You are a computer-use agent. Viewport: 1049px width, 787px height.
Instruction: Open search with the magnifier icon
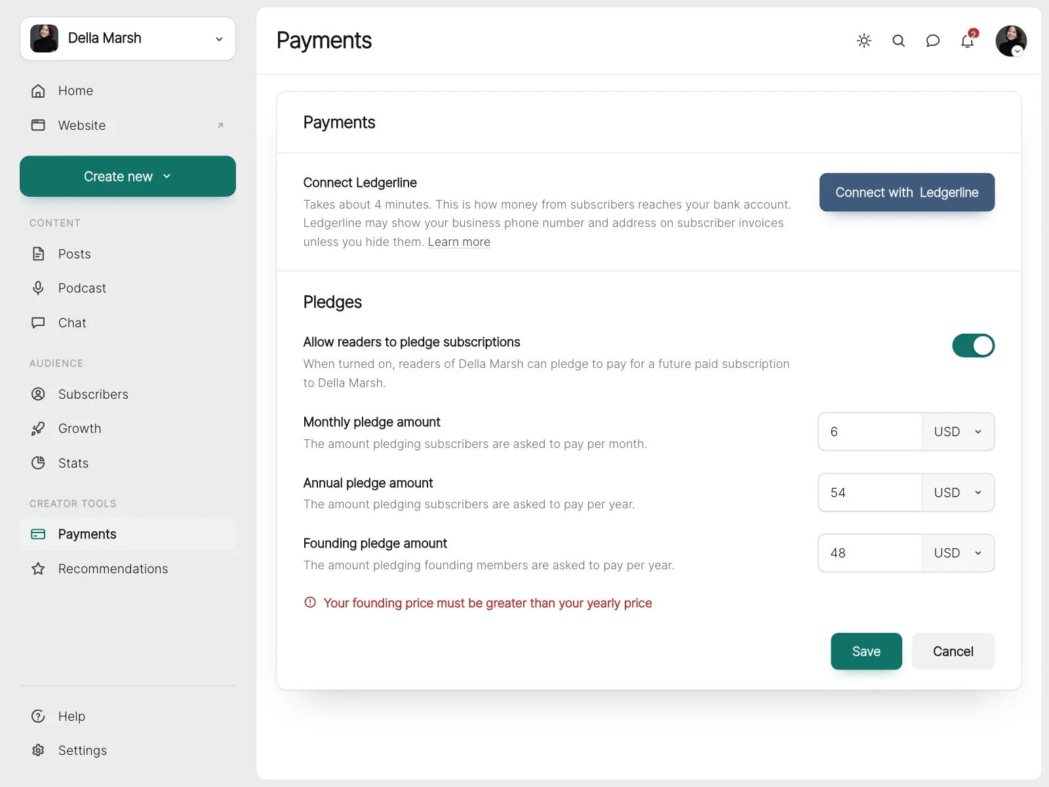pos(898,41)
